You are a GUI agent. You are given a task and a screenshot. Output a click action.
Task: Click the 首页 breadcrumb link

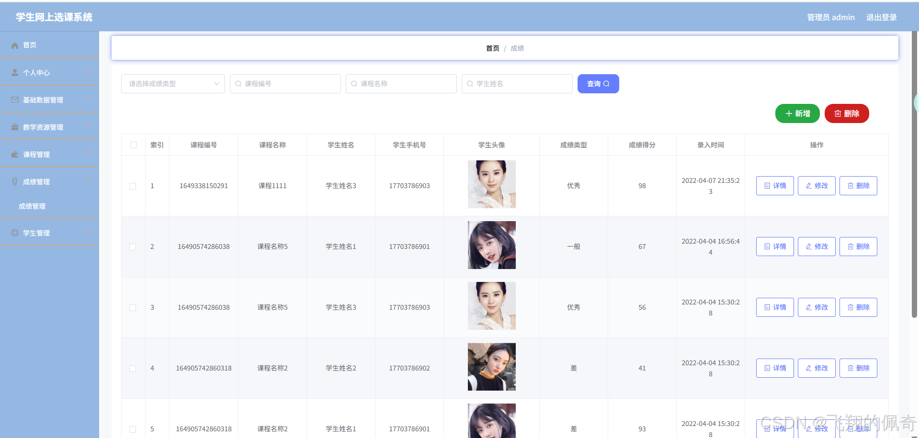[492, 48]
